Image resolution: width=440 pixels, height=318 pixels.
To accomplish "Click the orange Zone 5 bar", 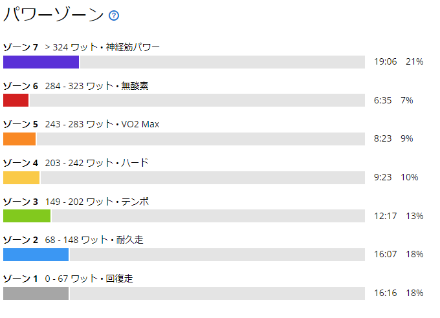I will pyautogui.click(x=19, y=139).
